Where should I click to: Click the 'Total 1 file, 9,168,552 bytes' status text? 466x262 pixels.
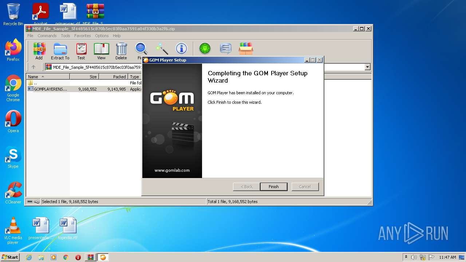click(x=232, y=202)
